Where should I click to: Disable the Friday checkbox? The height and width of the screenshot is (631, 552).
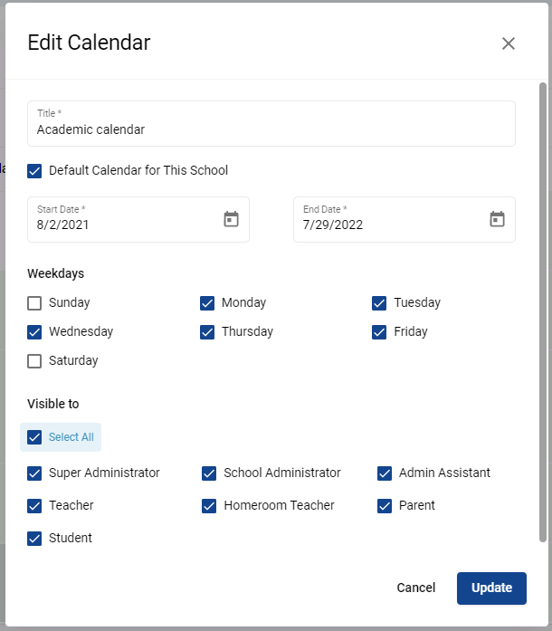(x=379, y=332)
